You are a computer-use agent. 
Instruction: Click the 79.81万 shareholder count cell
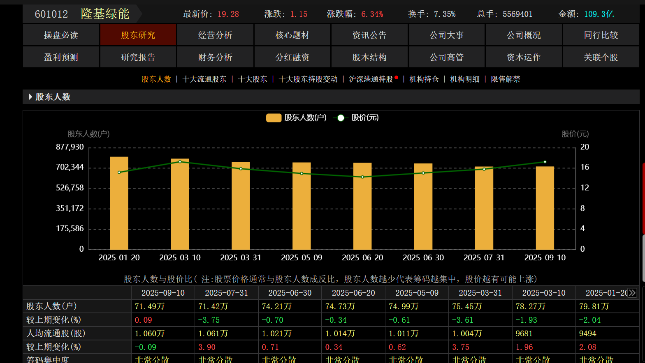[x=607, y=306]
